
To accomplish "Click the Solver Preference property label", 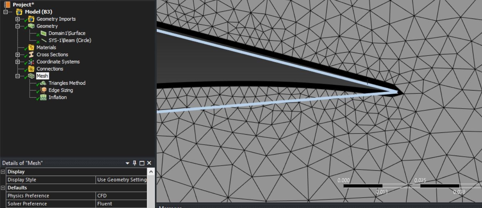I will point(27,204).
